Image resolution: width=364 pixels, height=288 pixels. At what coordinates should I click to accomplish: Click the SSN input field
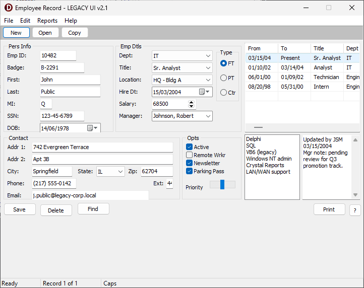(62, 116)
